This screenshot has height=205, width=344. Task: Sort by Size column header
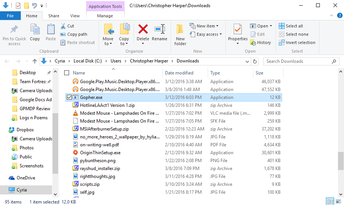pos(259,73)
